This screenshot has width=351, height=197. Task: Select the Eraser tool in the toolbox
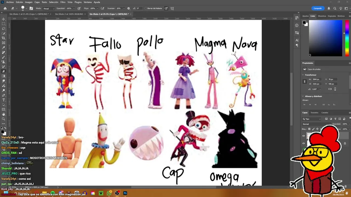tap(4, 71)
